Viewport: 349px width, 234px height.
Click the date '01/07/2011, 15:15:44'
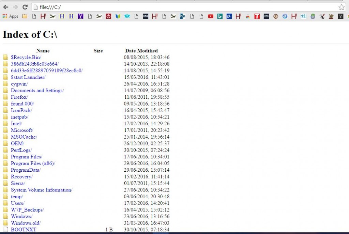(147, 183)
